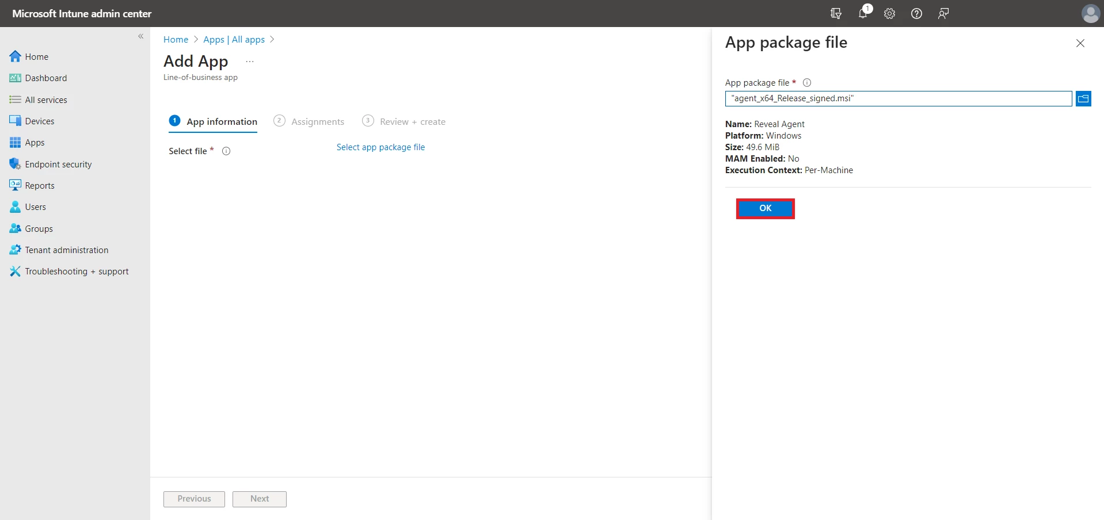
Task: Click the Home house icon in sidebar
Action: coord(16,56)
